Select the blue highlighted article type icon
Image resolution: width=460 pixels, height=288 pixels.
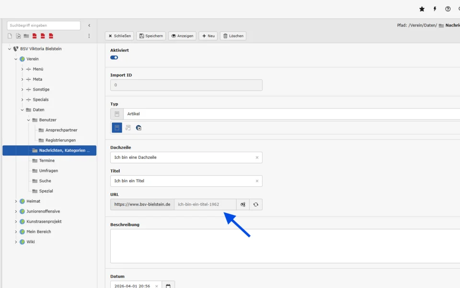(x=117, y=128)
